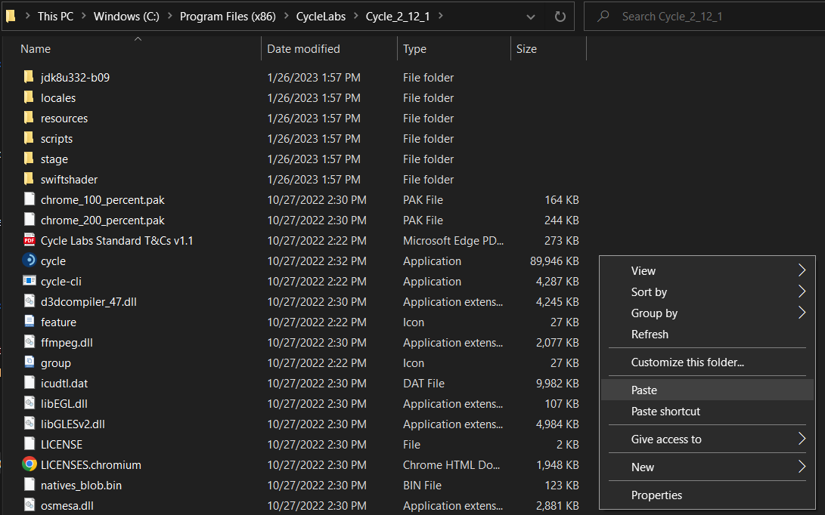This screenshot has width=825, height=515.
Task: Sort by Name column header
Action: click(36, 49)
